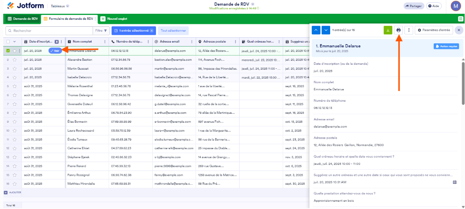Open column menu dots for Date d'inscription
The height and width of the screenshot is (209, 465).
pos(61,42)
